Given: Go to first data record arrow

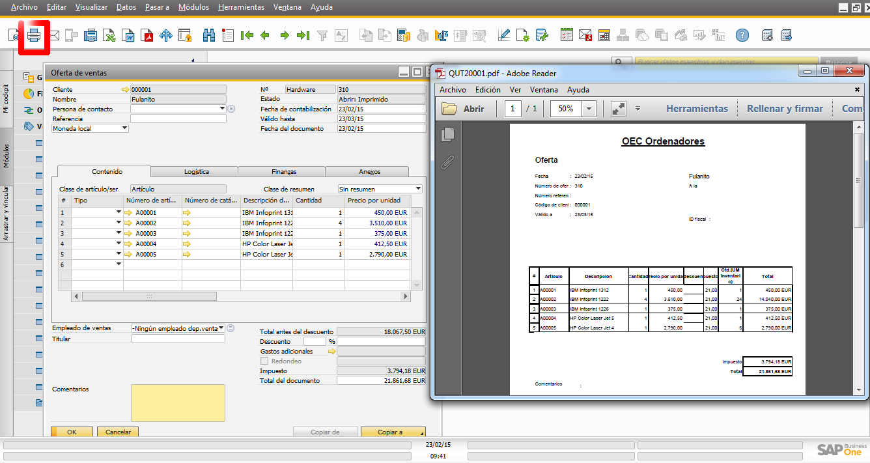Looking at the screenshot, I should click(x=247, y=35).
